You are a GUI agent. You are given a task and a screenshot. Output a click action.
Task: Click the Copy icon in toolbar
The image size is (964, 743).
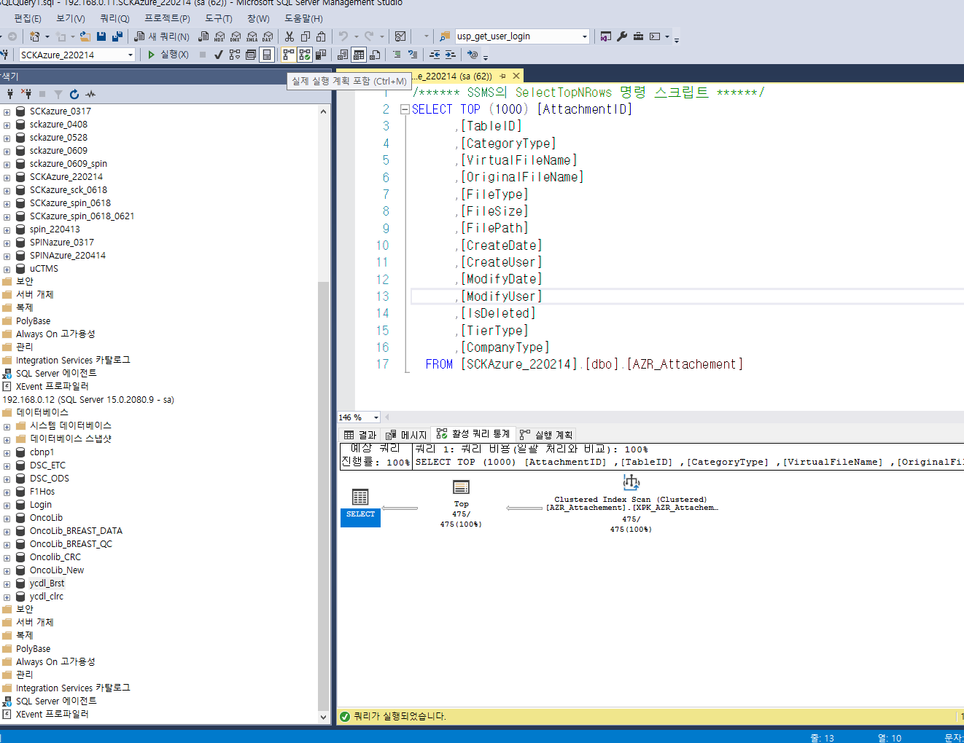pyautogui.click(x=306, y=36)
